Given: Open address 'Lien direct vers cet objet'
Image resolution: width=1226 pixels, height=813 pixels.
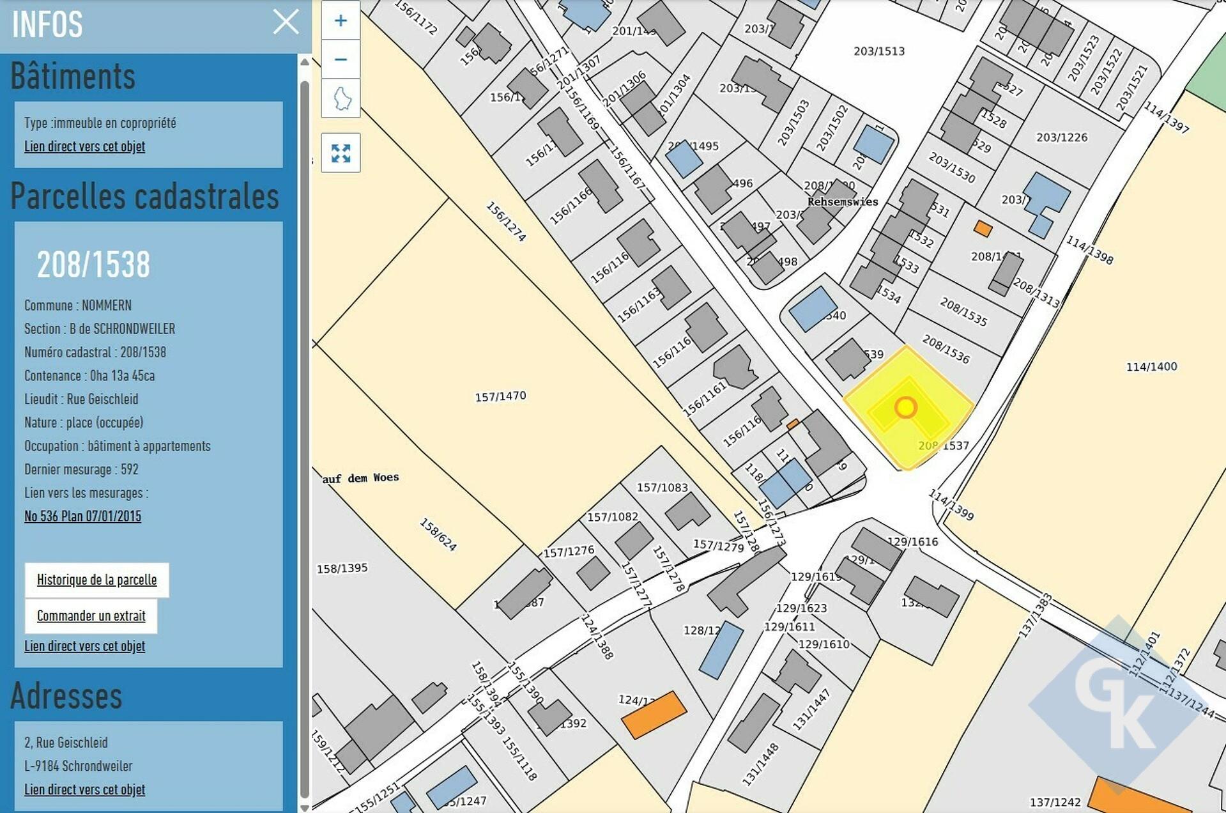Looking at the screenshot, I should (x=84, y=789).
